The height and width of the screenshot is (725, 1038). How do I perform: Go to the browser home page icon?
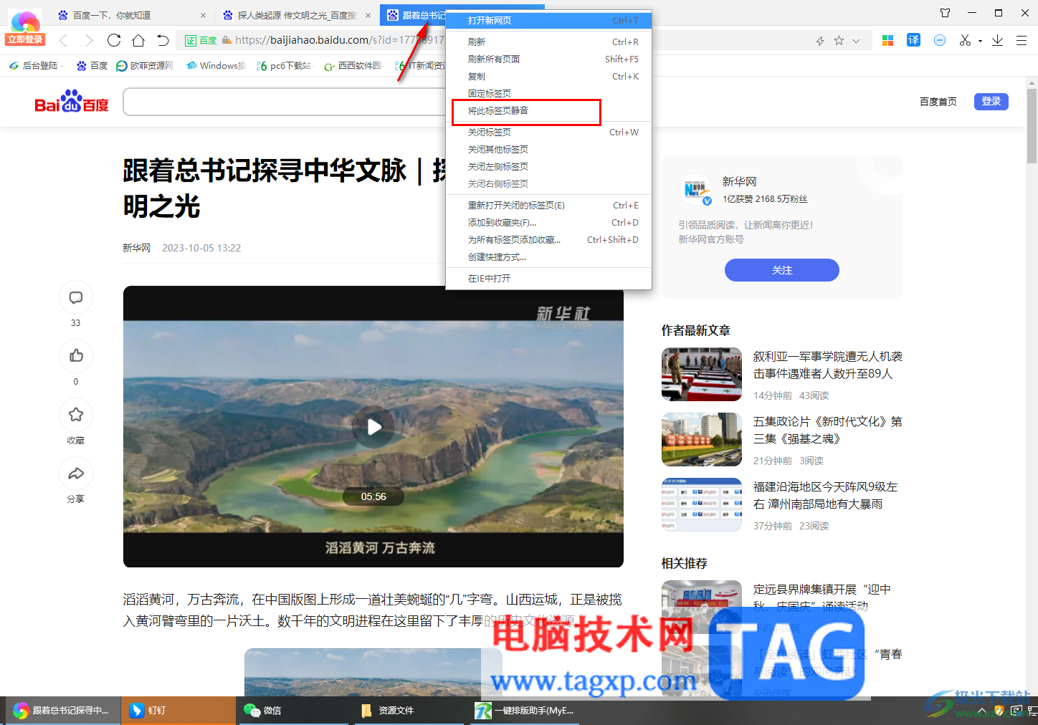[x=138, y=40]
